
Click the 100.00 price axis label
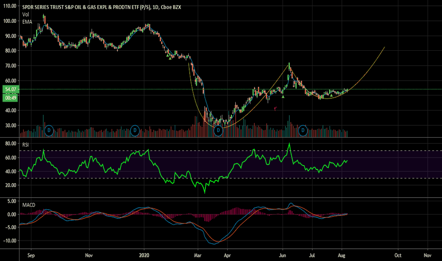(x=9, y=21)
